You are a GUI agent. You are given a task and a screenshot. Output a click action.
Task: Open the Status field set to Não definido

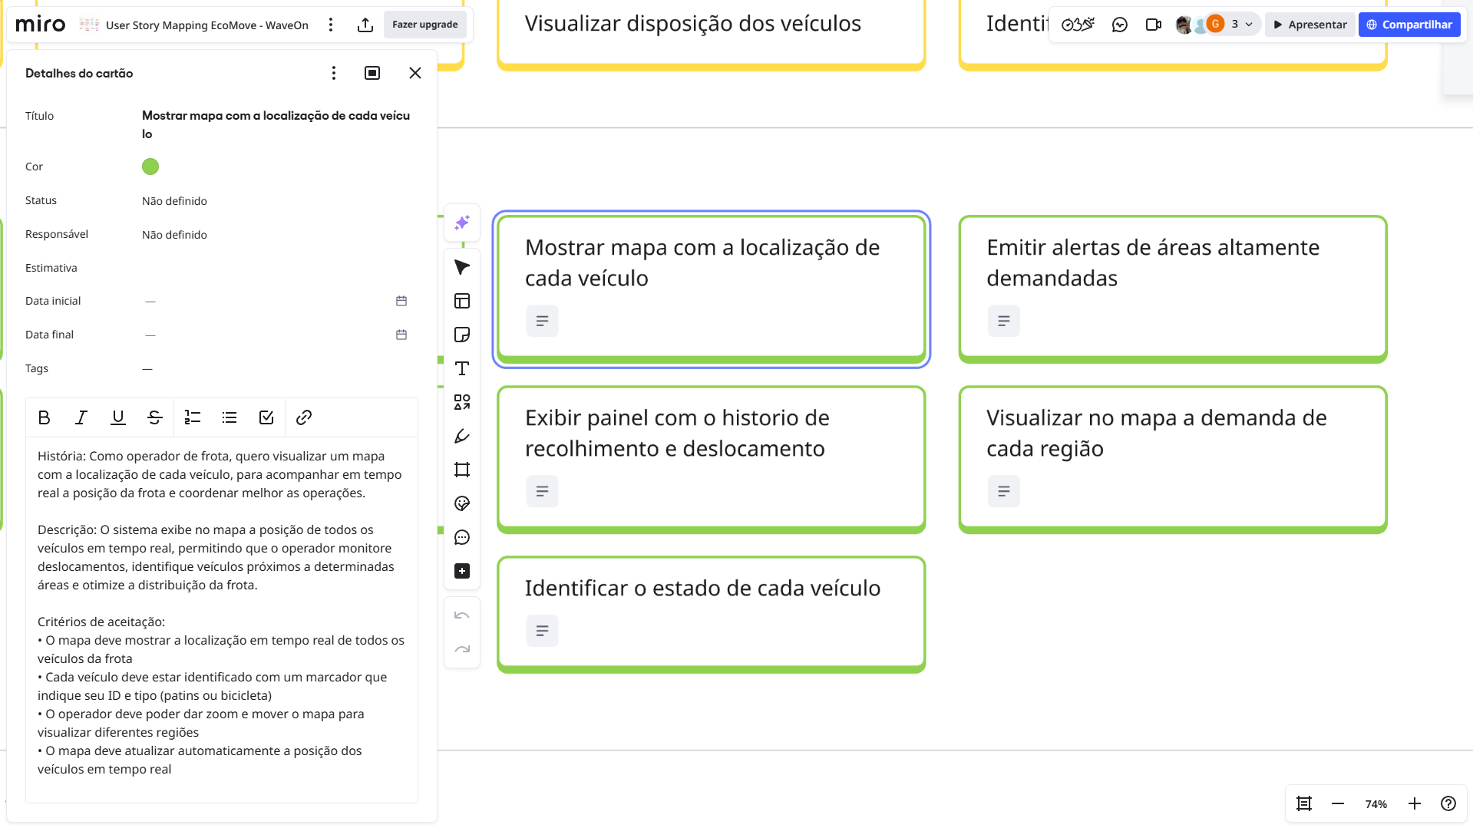click(174, 201)
